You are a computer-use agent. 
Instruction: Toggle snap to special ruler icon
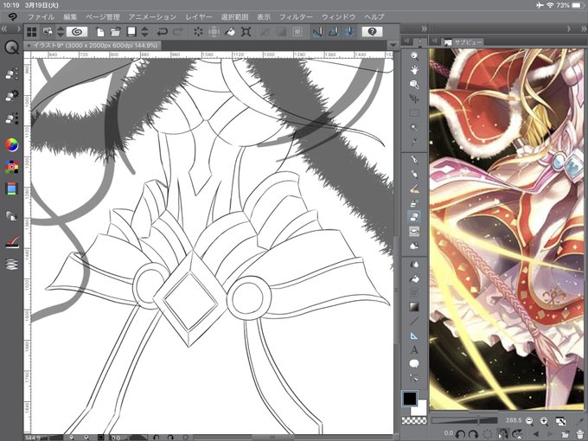[334, 32]
